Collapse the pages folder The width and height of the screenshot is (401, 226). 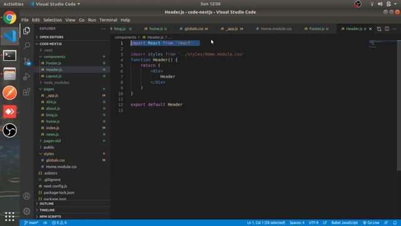73,89
